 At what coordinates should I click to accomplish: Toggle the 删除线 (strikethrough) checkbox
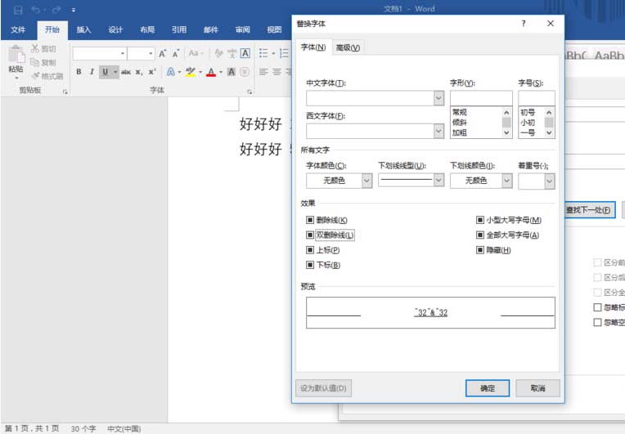point(310,220)
